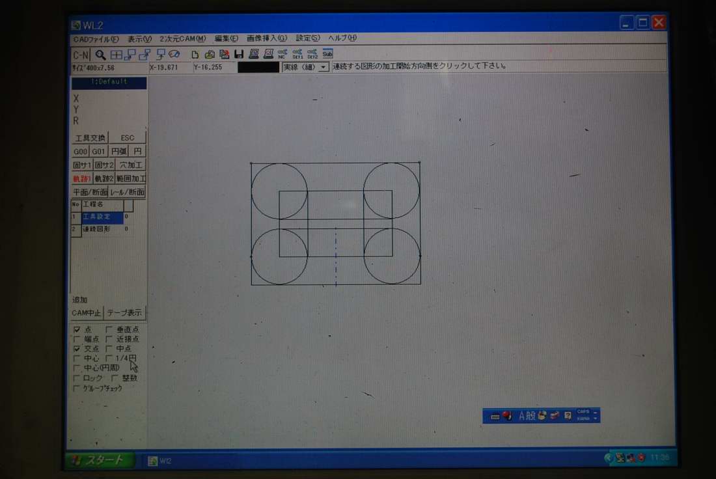Click the taskbar clock
This screenshot has height=479, width=716.
[x=659, y=457]
